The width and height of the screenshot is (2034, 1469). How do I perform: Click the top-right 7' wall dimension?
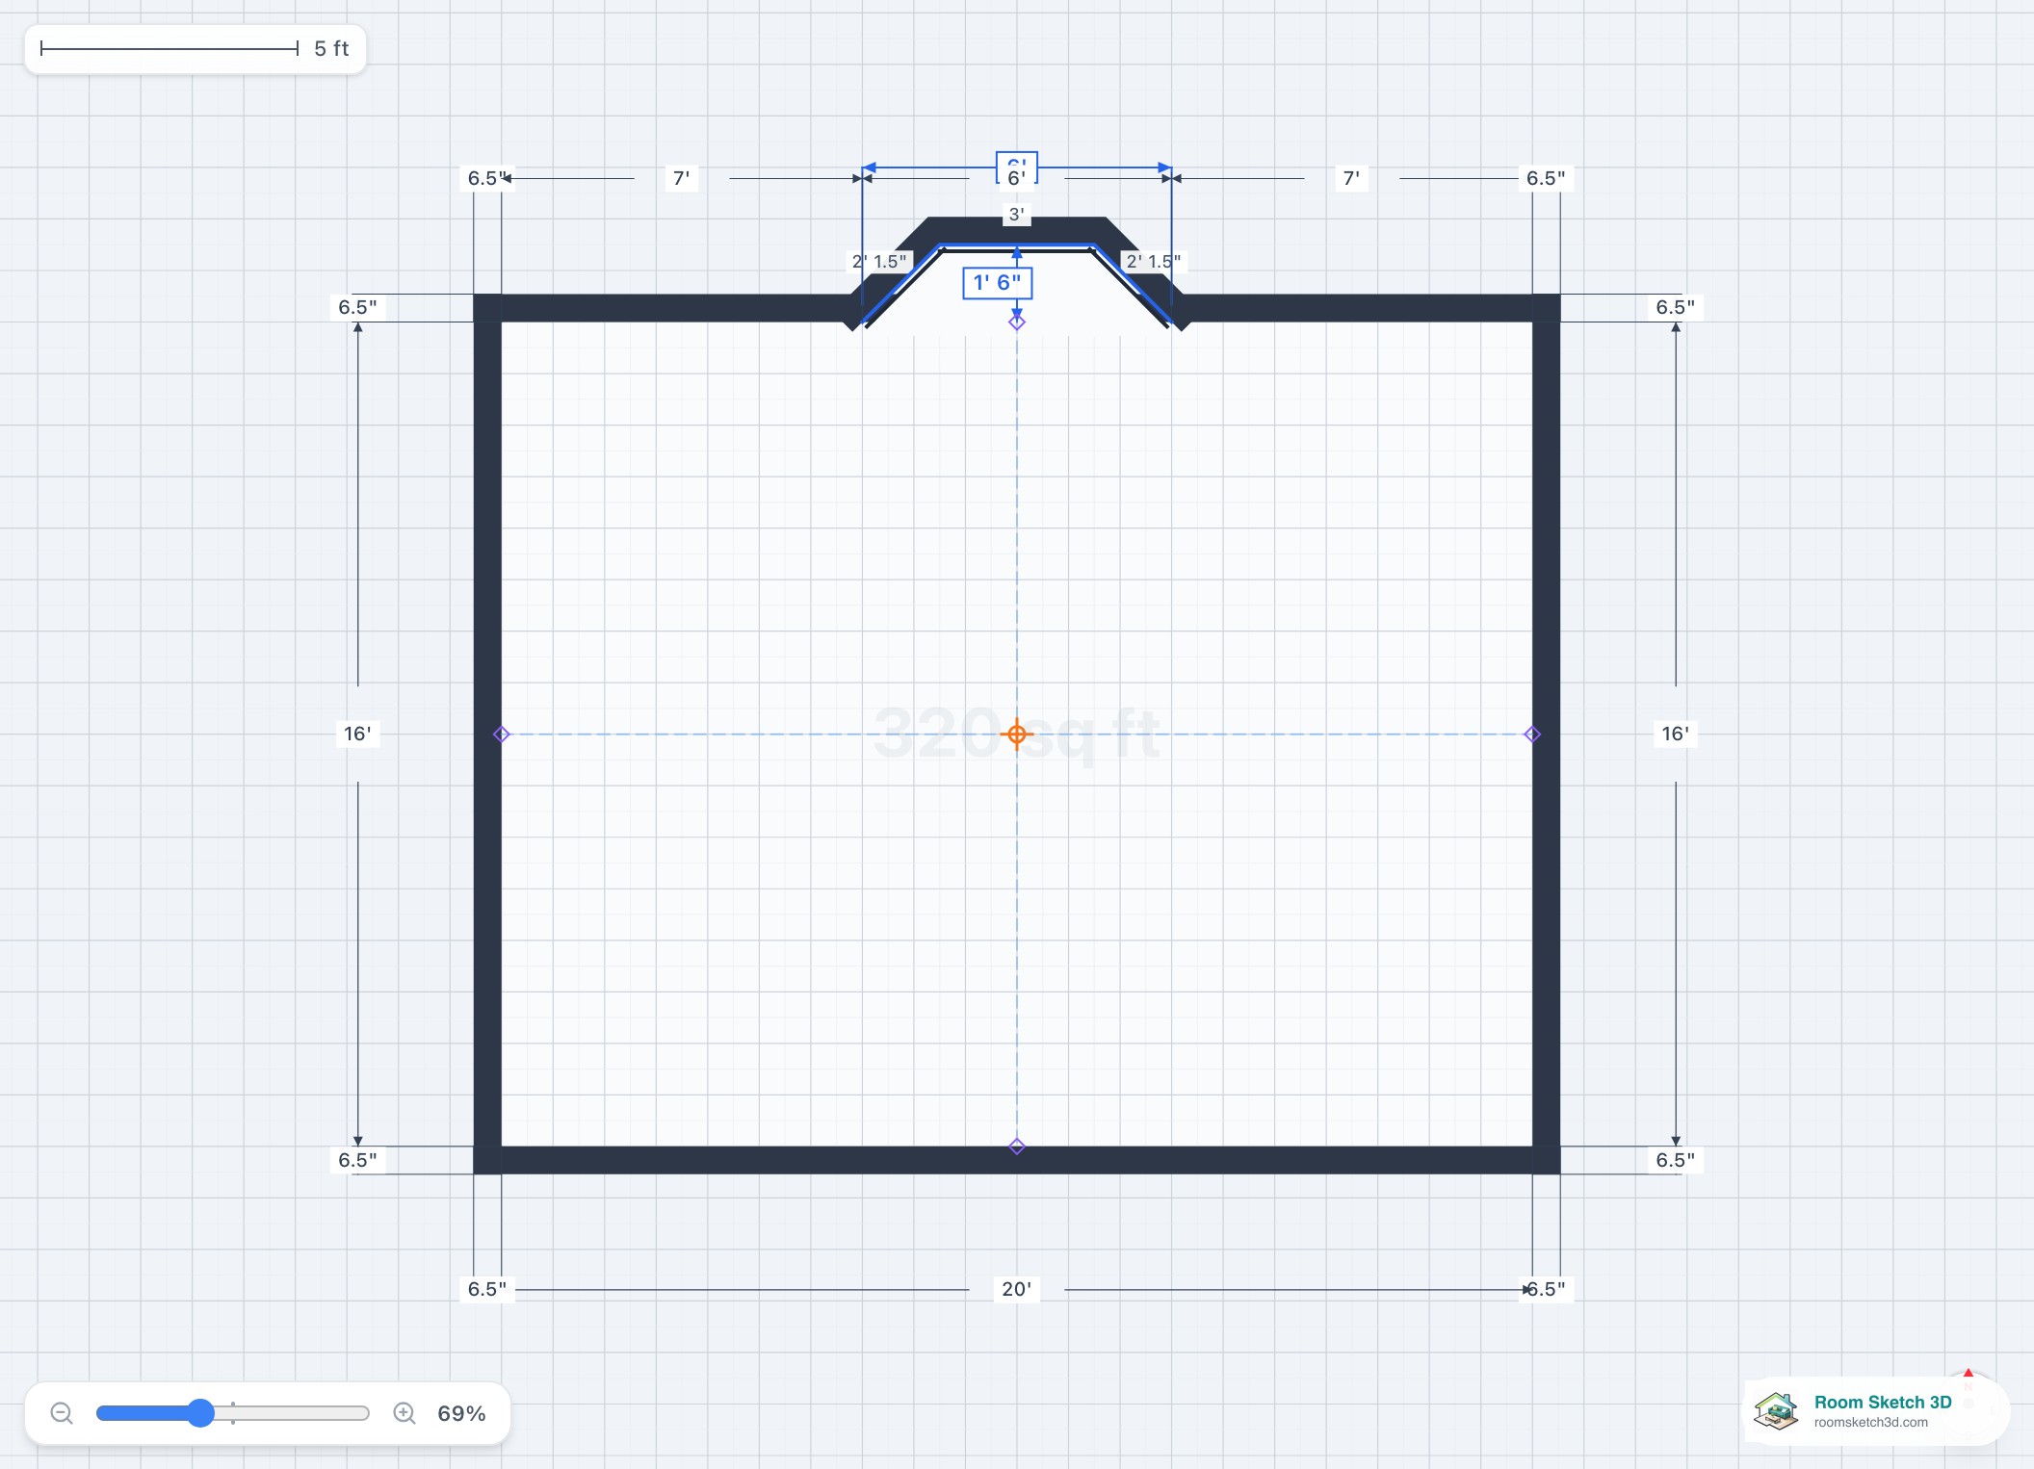(x=1352, y=178)
